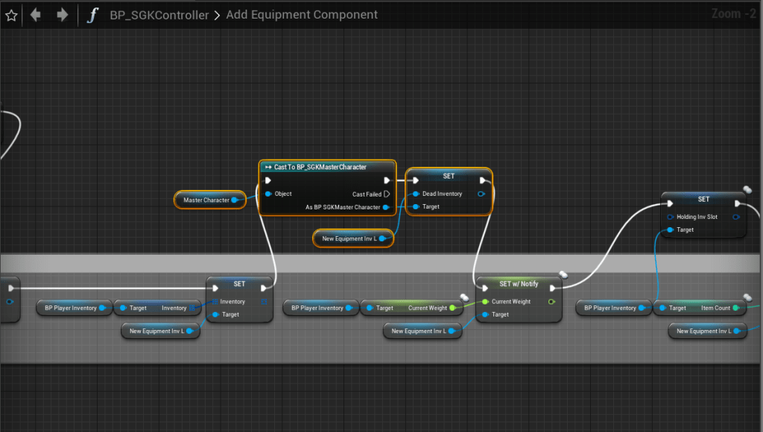Click the Item Count output pin
Image resolution: width=763 pixels, height=432 pixels.
(x=736, y=308)
